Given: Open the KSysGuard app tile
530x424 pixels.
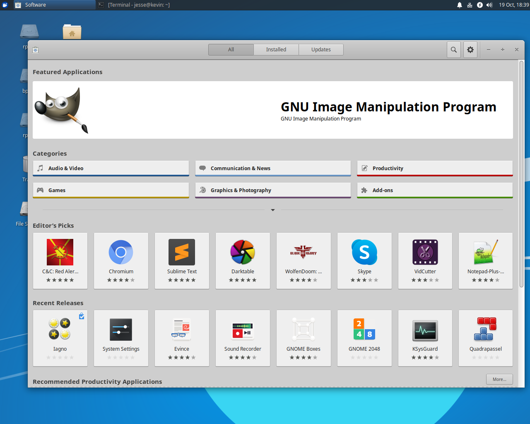Looking at the screenshot, I should pos(425,338).
